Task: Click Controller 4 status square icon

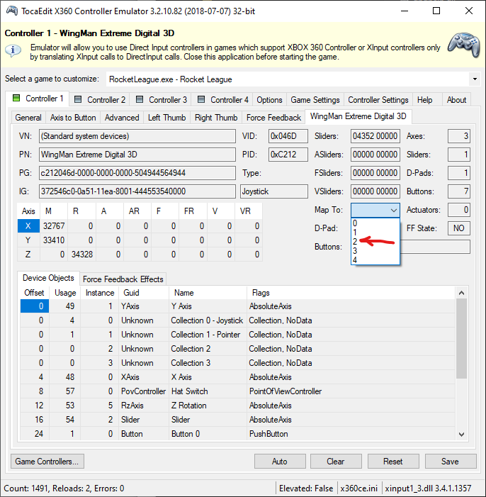Action: tap(201, 99)
